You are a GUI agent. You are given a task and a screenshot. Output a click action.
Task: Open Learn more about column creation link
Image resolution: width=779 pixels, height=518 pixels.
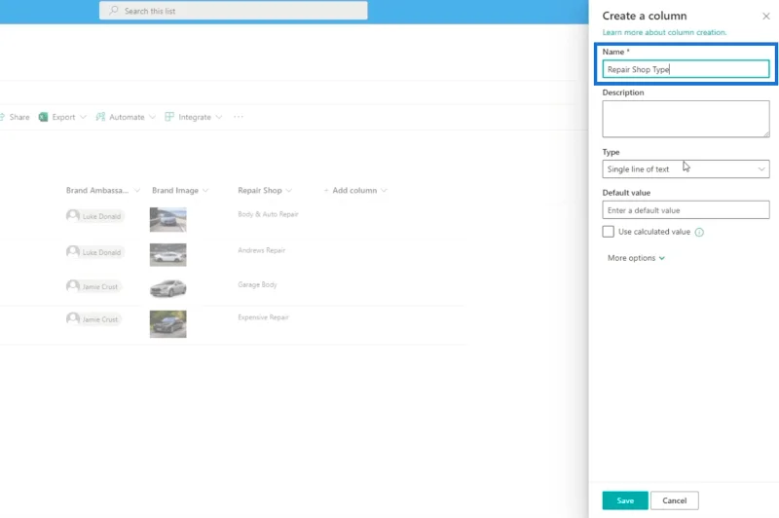point(664,32)
